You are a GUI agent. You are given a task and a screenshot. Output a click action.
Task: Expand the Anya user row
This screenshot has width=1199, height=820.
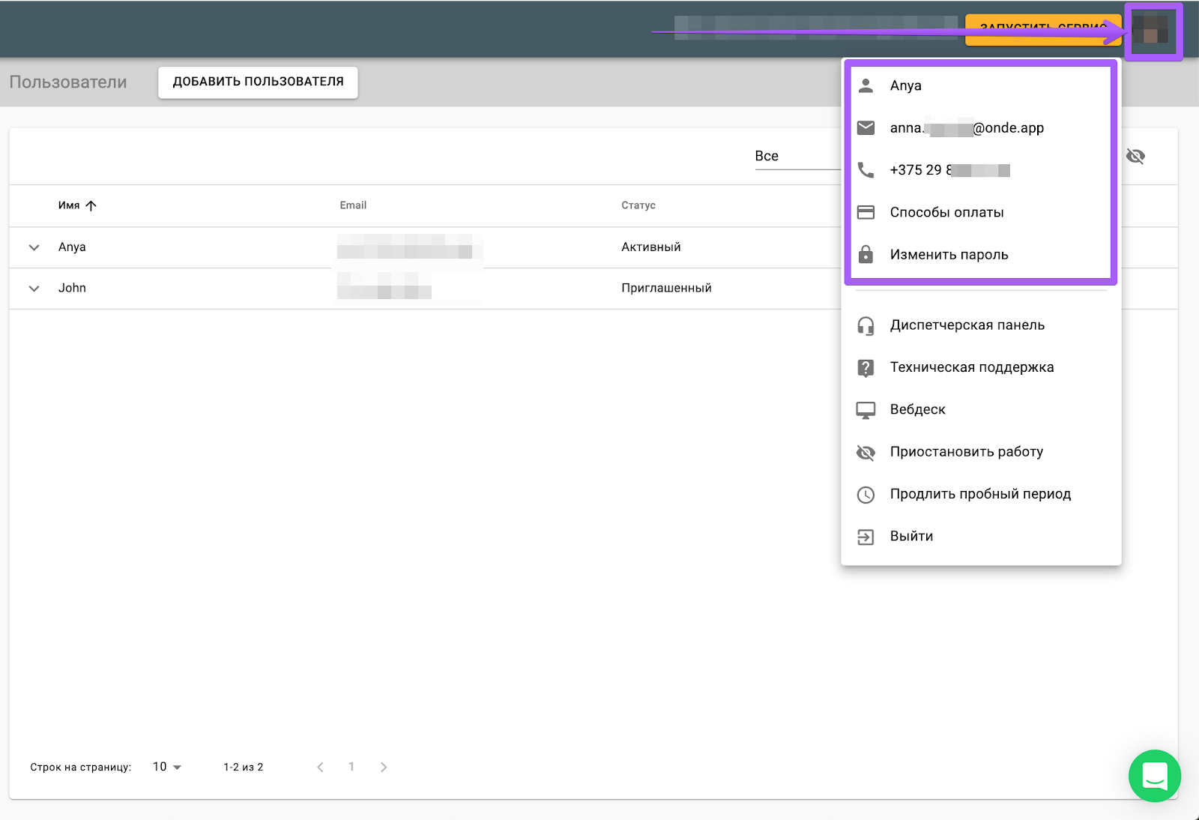34,247
